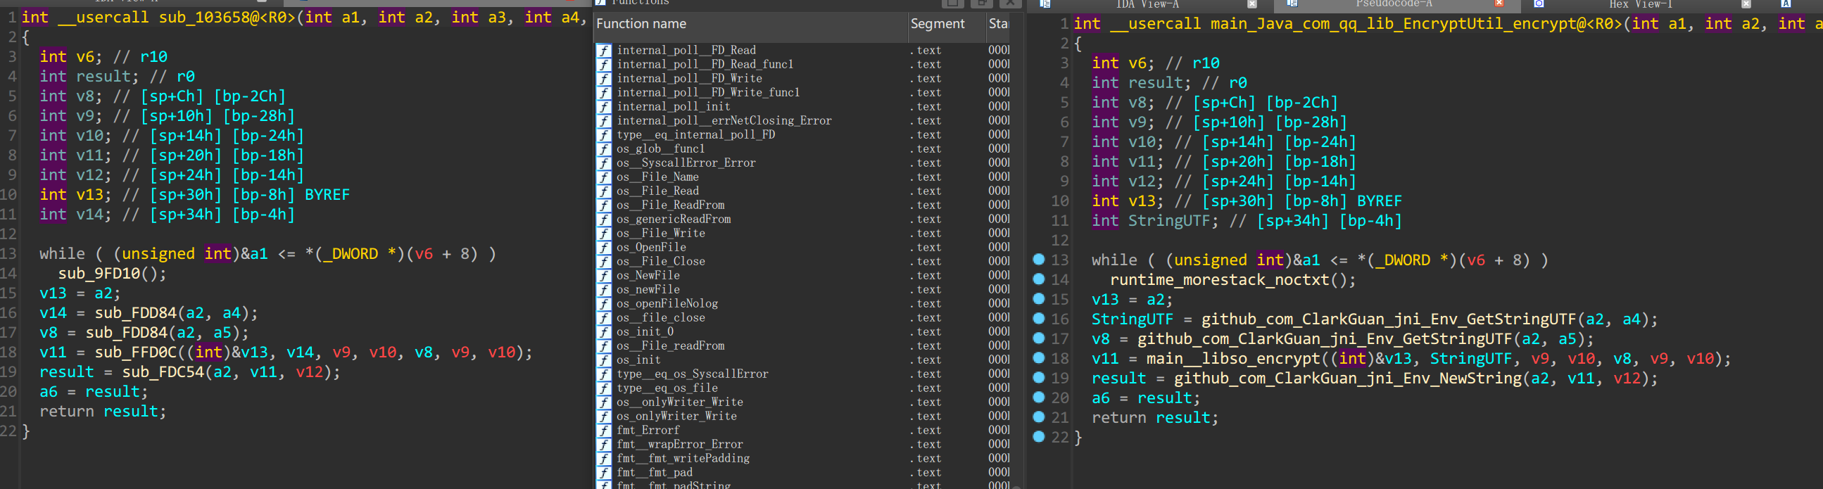Click function icon beside os_NewFile

pos(604,275)
